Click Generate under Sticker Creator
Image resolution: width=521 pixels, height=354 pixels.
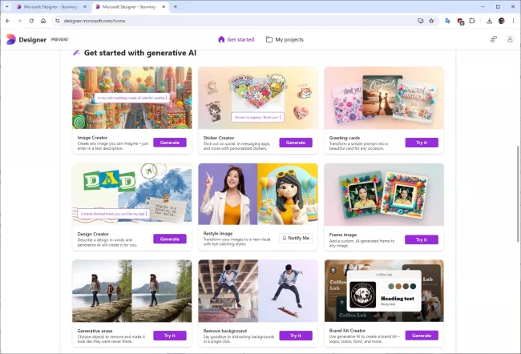point(295,142)
